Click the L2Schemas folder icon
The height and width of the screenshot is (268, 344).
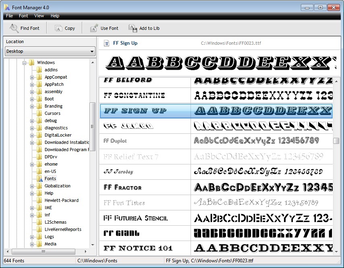[x=39, y=222]
